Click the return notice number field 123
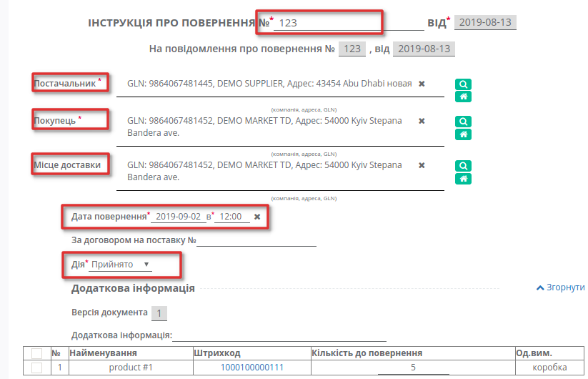The image size is (588, 379). (352, 49)
